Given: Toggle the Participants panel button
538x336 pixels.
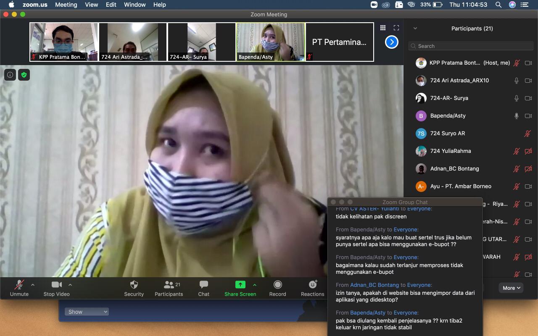Looking at the screenshot, I should pyautogui.click(x=169, y=288).
